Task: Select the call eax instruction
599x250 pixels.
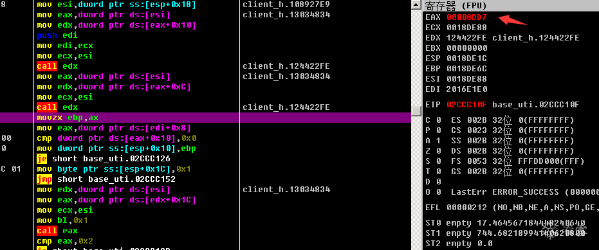Action: coord(57,231)
